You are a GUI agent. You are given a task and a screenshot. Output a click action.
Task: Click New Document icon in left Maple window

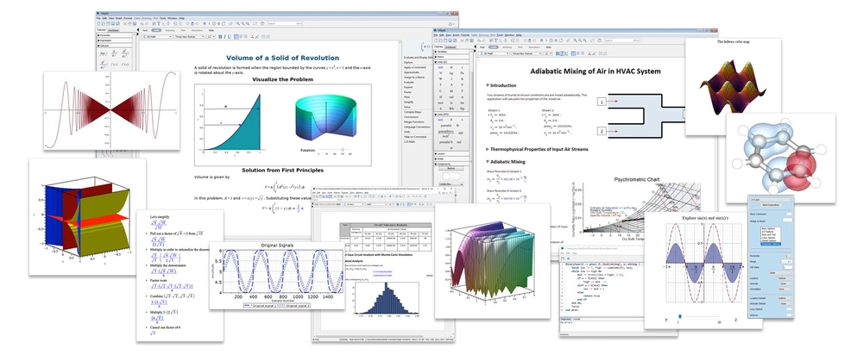coord(98,23)
